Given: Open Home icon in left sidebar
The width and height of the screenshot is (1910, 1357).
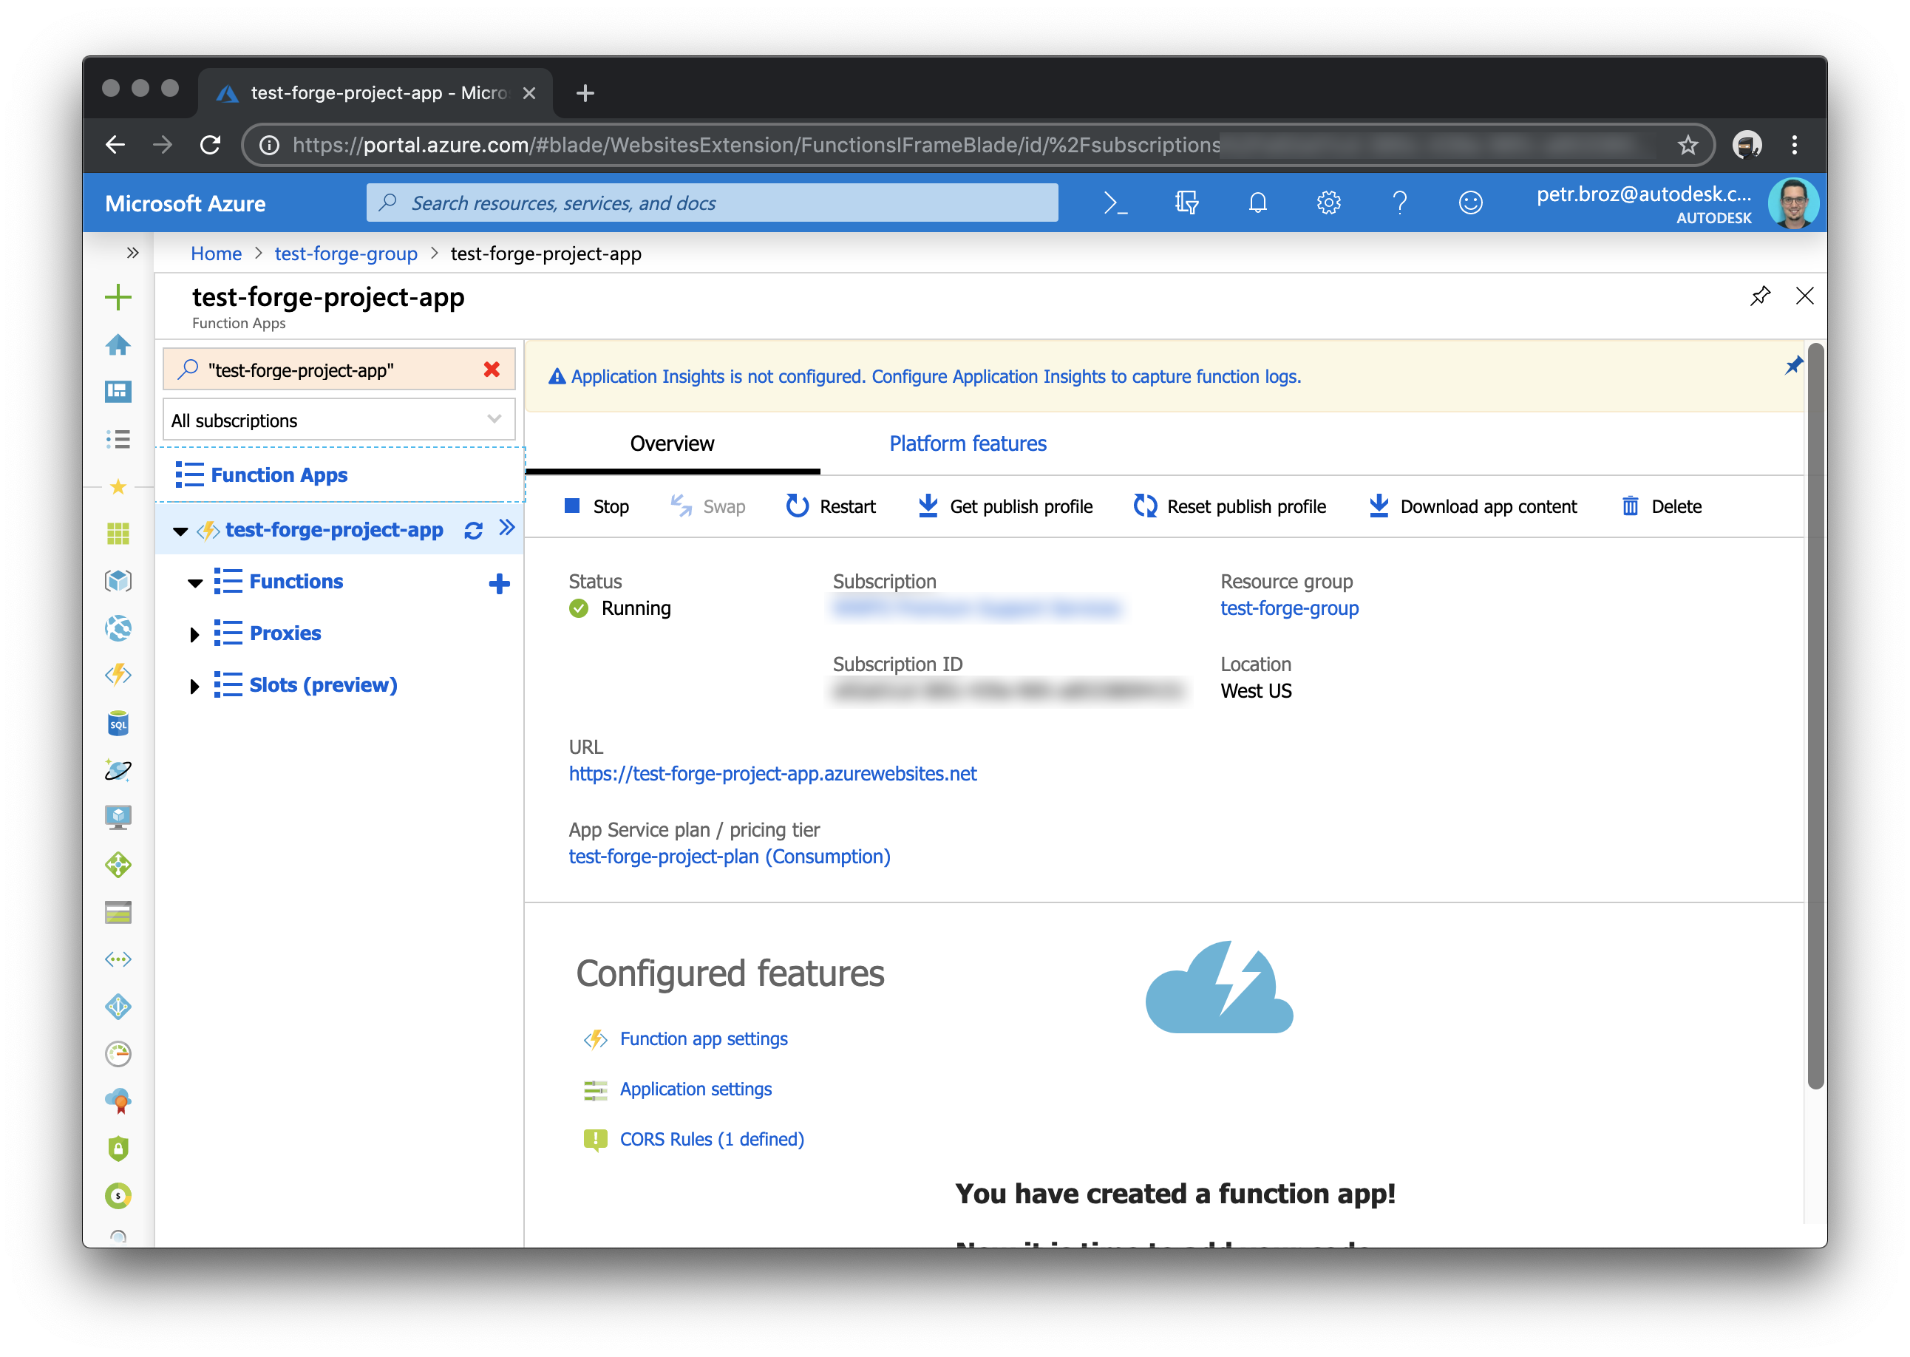Looking at the screenshot, I should tap(118, 344).
